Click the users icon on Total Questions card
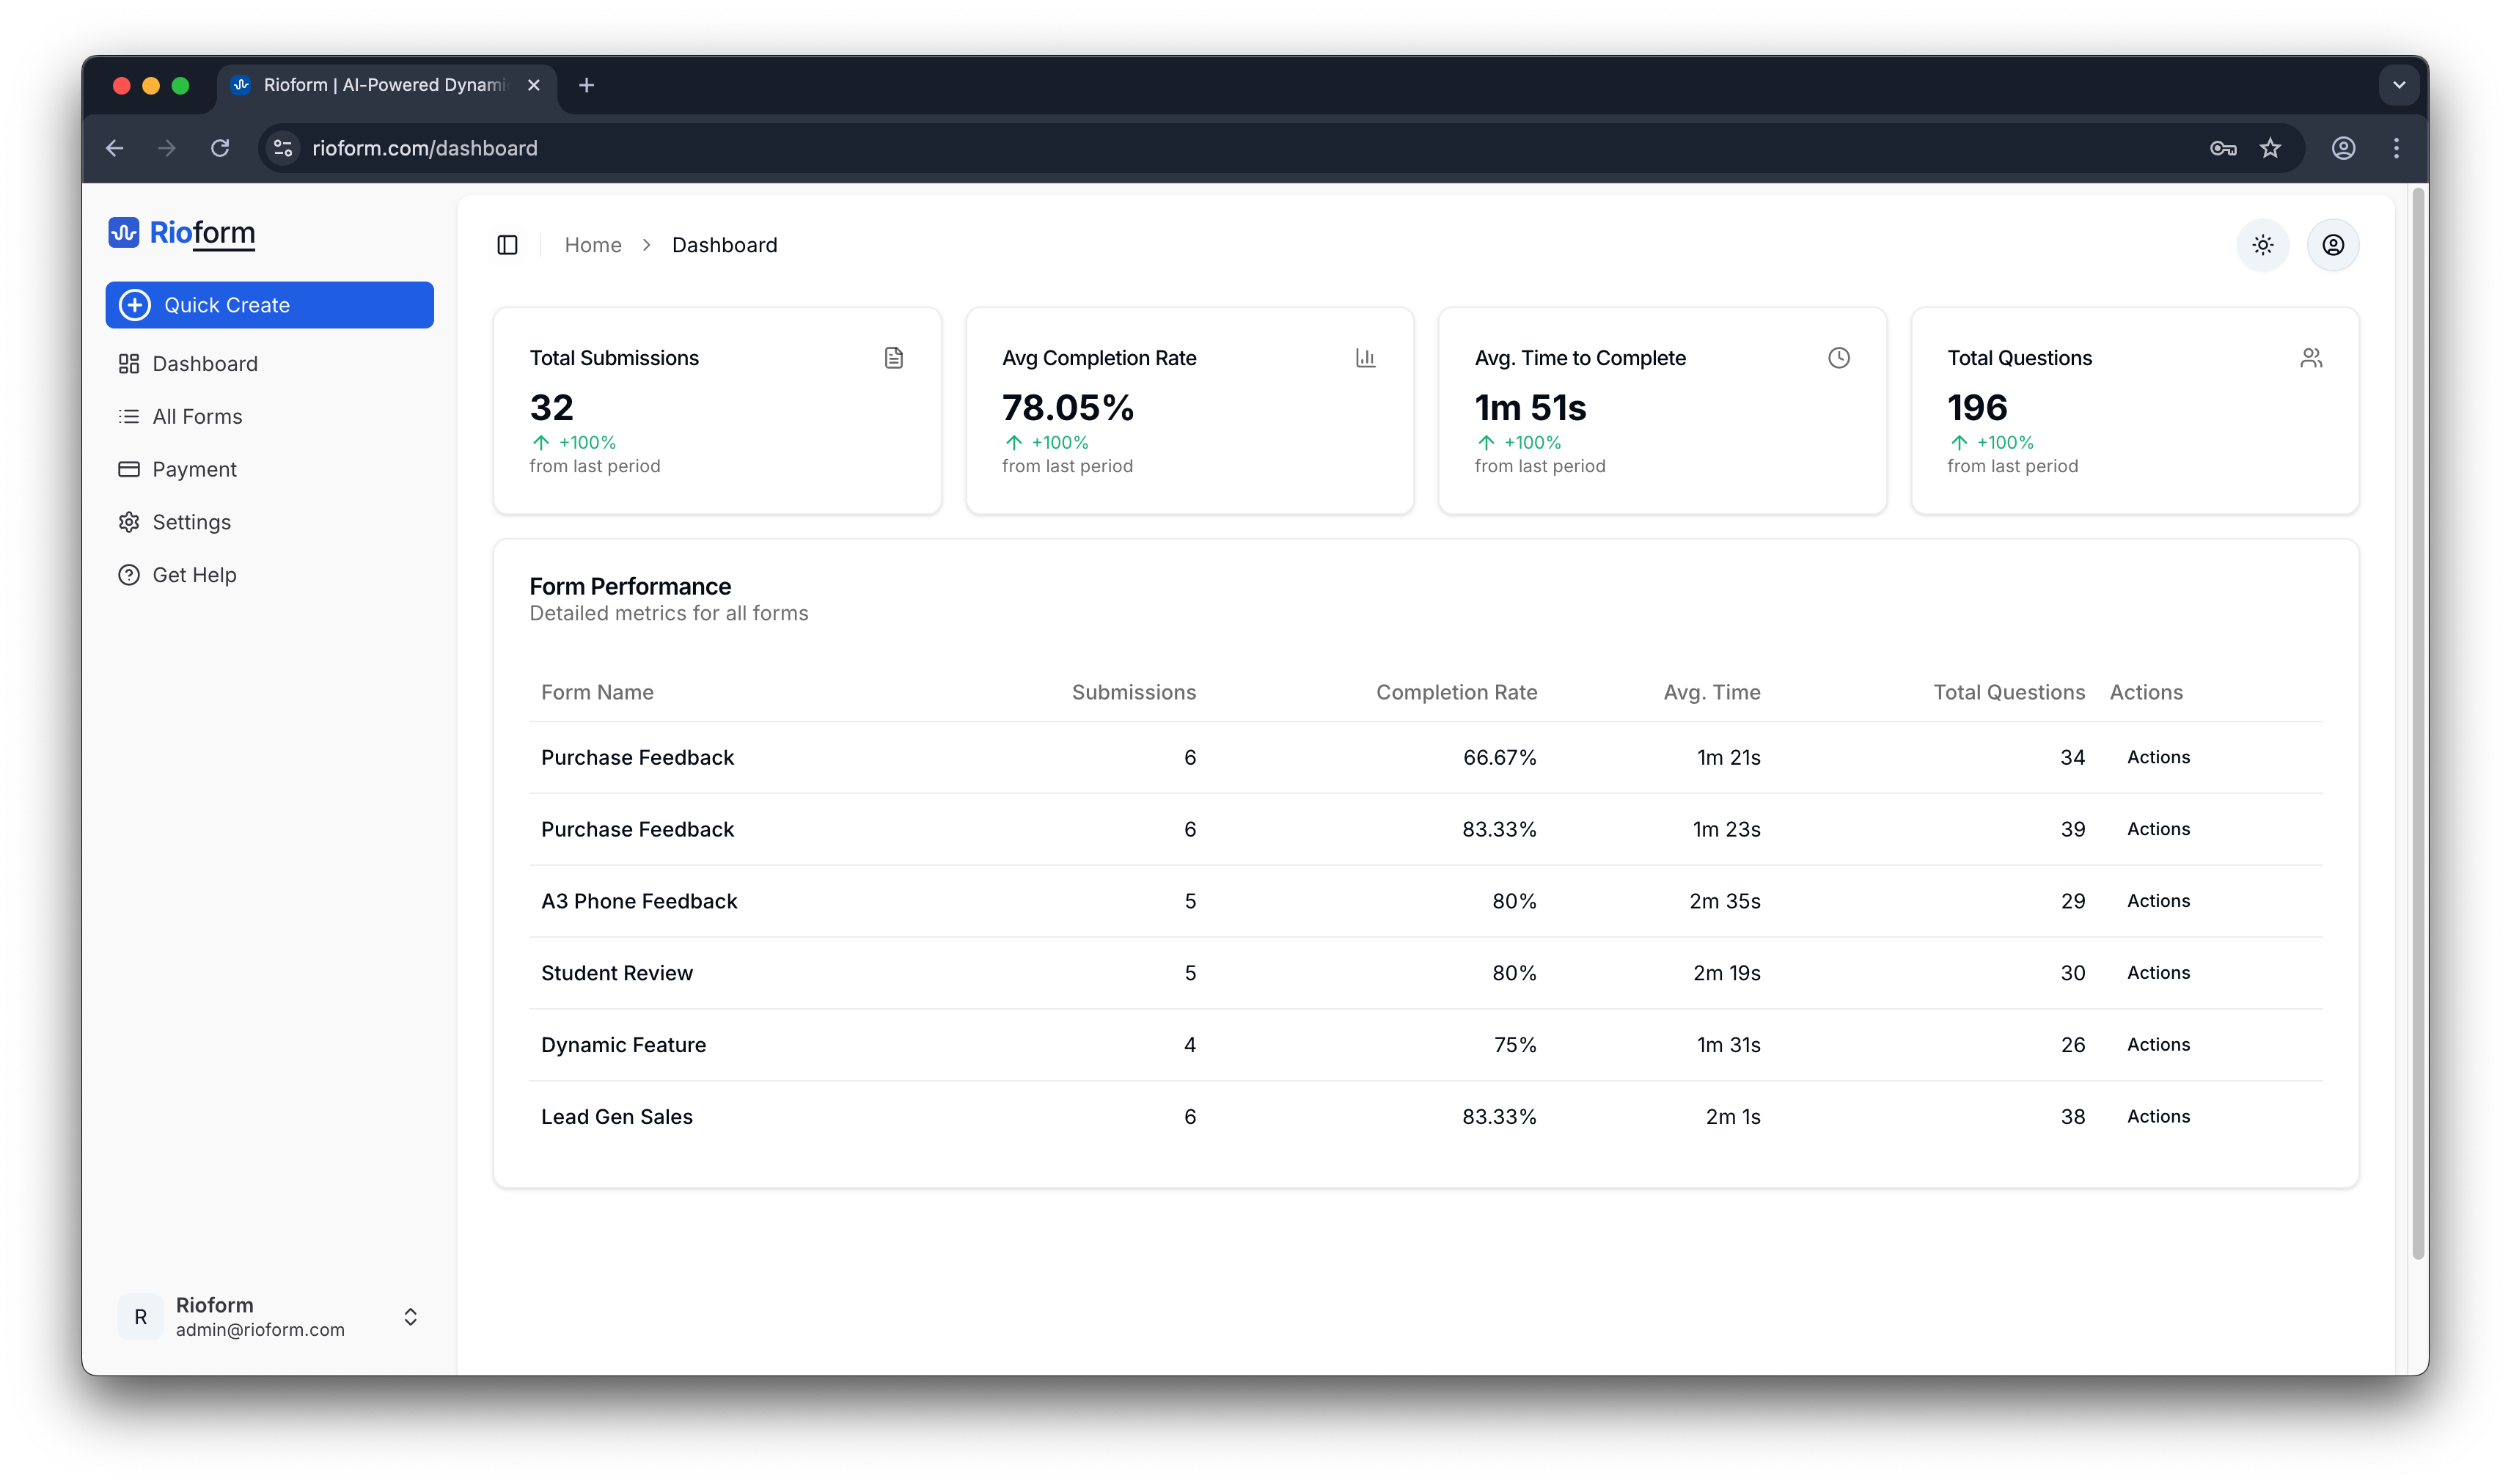This screenshot has width=2511, height=1484. click(2312, 357)
